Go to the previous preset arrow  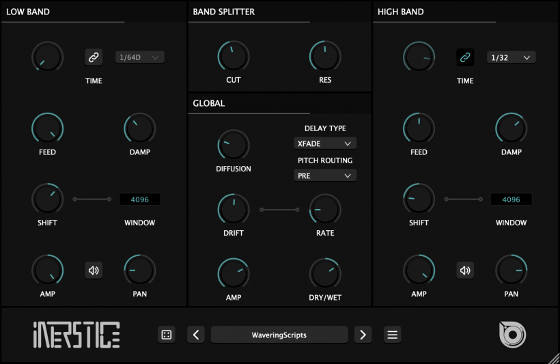(x=196, y=335)
